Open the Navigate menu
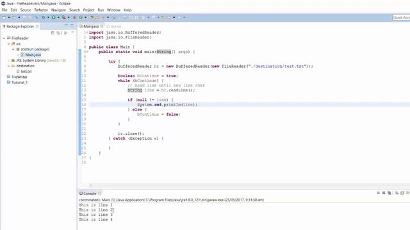 (x=58, y=10)
